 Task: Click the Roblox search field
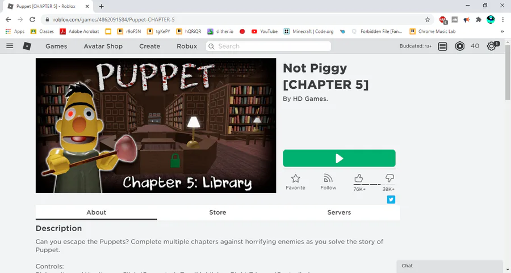(x=268, y=46)
